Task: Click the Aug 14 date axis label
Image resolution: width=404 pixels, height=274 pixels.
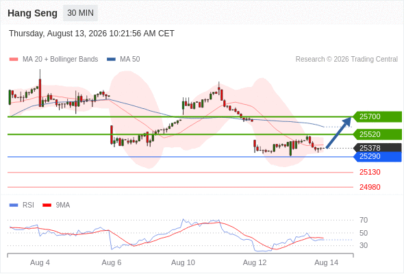Action: pyautogui.click(x=327, y=262)
